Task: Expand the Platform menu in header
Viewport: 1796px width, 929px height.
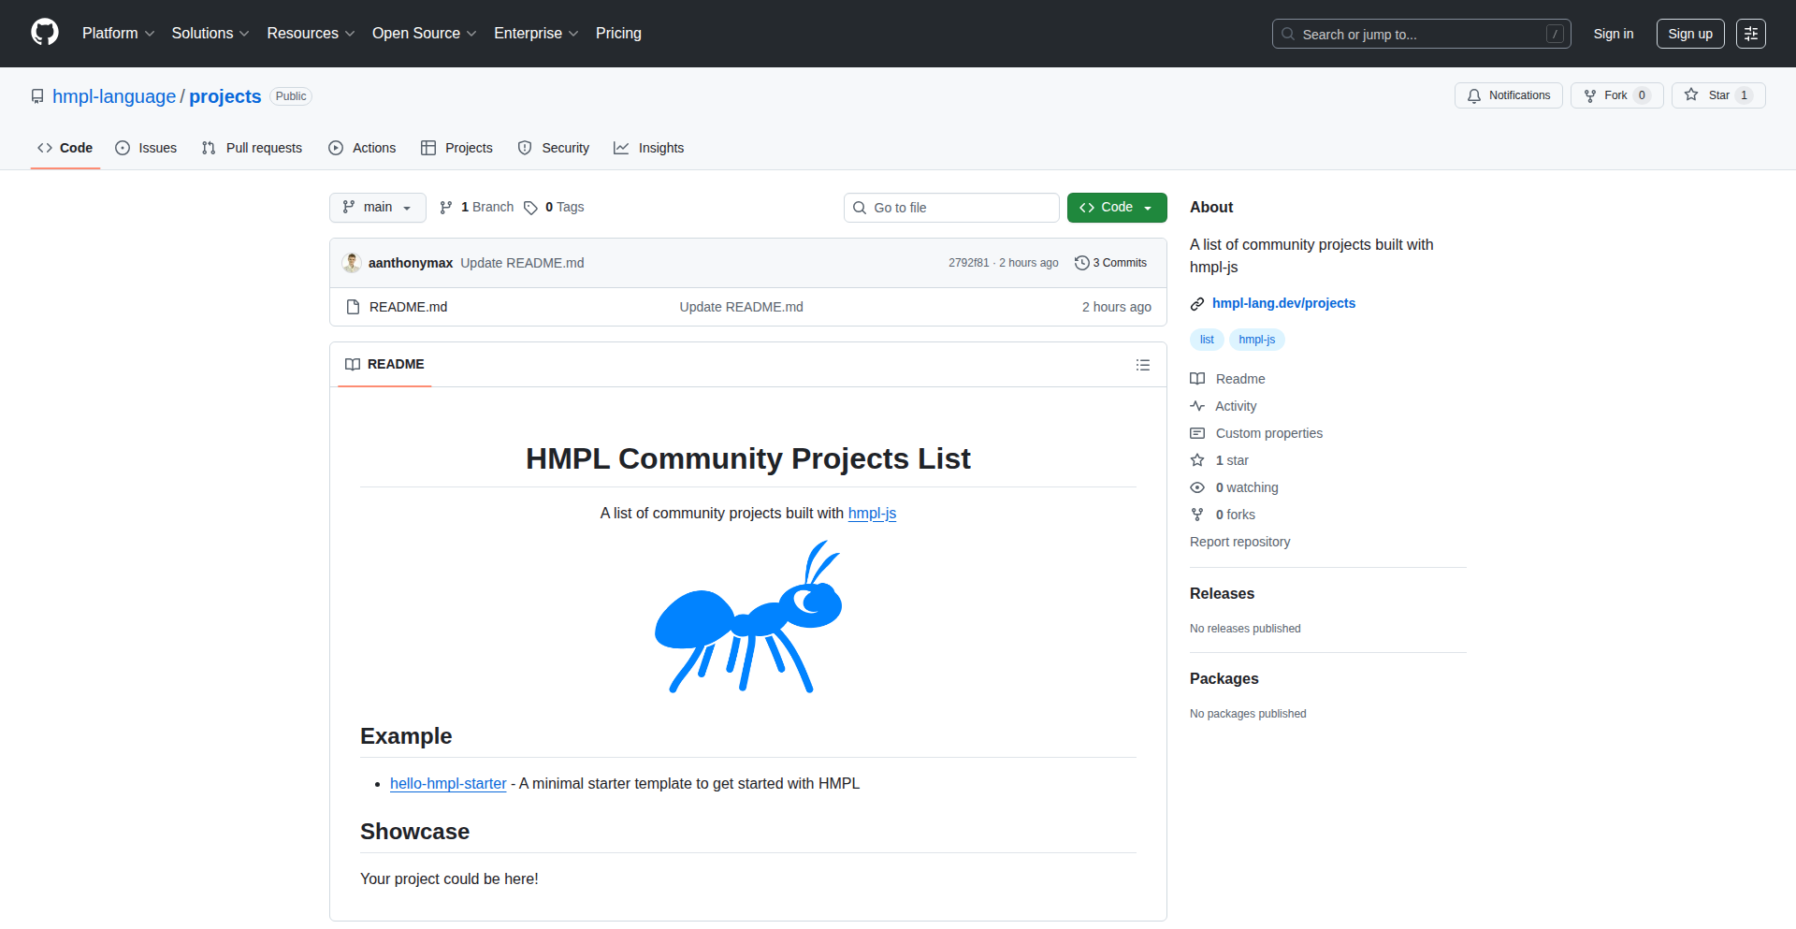Action: (118, 34)
